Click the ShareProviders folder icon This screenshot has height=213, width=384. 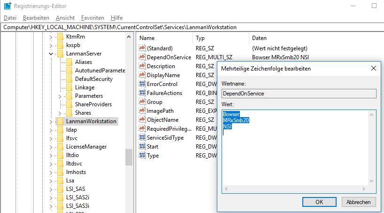(x=69, y=104)
